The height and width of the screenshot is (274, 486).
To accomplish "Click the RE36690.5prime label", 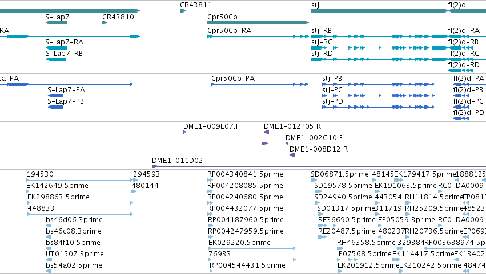I will point(347,220).
